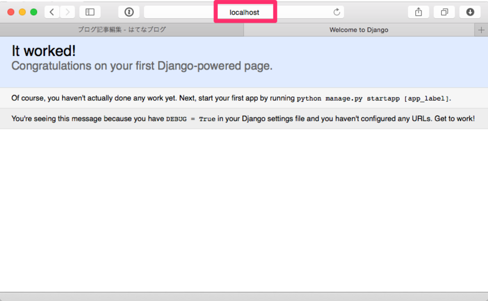Viewport: 488px width, 301px height.
Task: Add a new tab with plus button
Action: click(x=481, y=30)
